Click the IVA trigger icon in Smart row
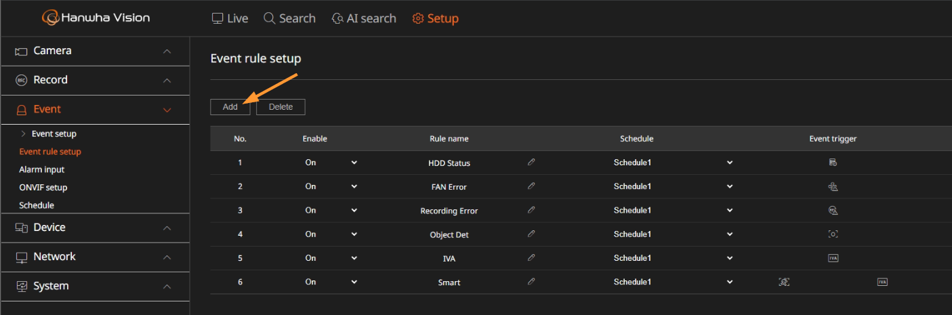This screenshot has width=952, height=315. point(882,282)
